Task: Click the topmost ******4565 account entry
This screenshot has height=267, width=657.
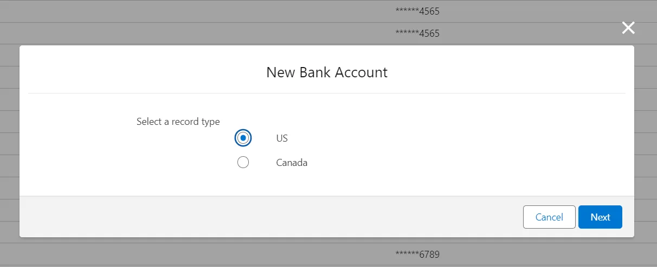Action: point(417,11)
